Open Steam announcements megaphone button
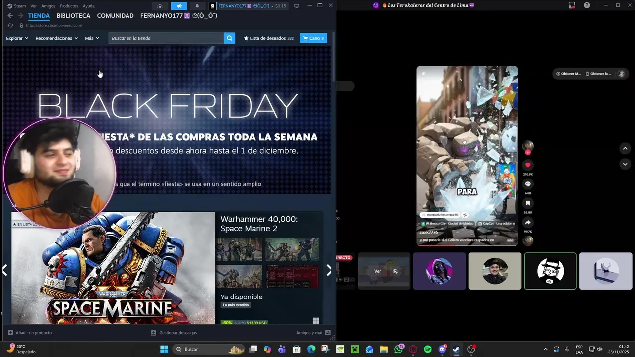This screenshot has height=357, width=635. pos(179,6)
